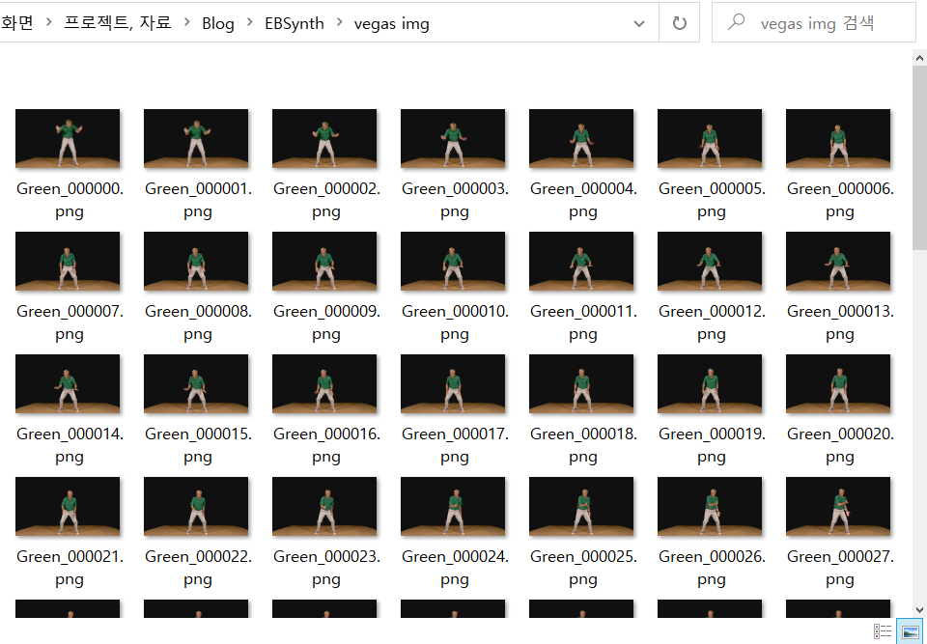Image resolution: width=927 pixels, height=644 pixels.
Task: Select the Green_000014.png thumbnail
Action: tap(68, 384)
